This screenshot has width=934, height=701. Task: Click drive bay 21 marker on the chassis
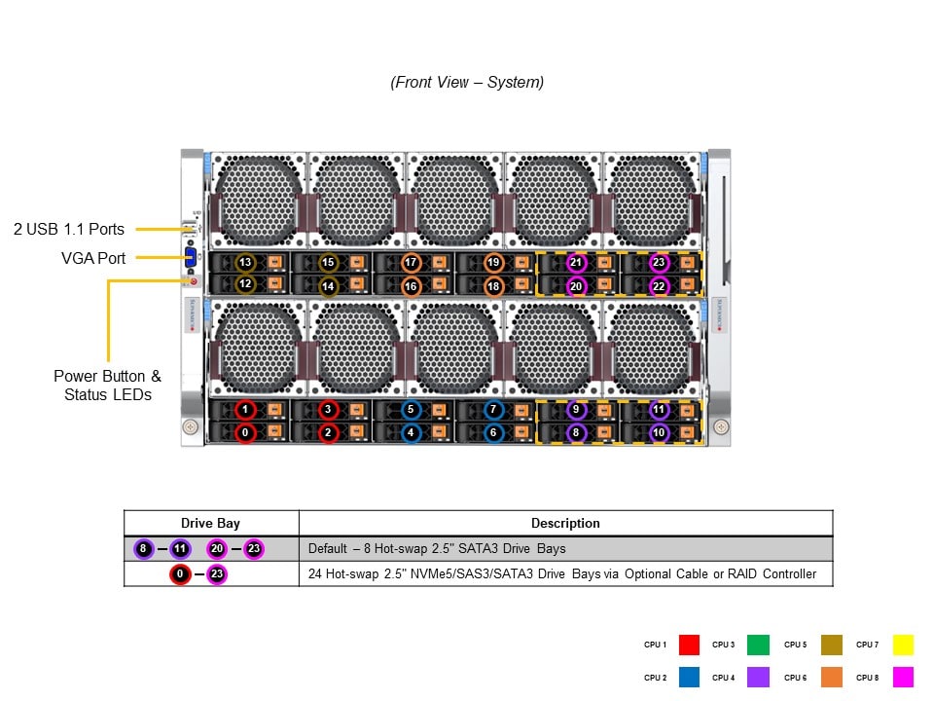pyautogui.click(x=576, y=263)
